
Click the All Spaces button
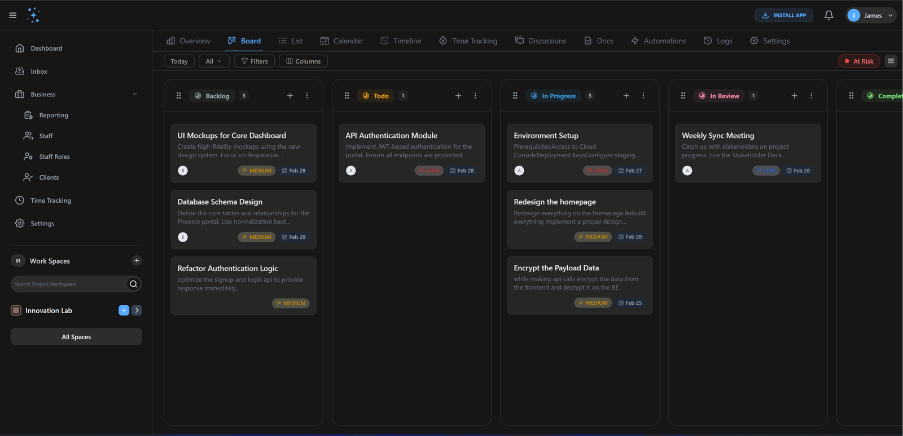(x=76, y=337)
